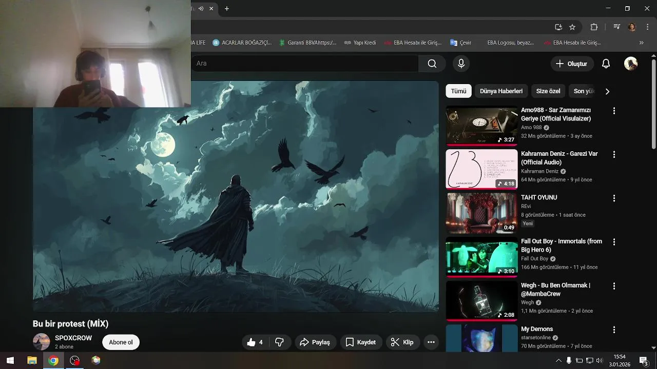Start voice search with microphone icon

(x=461, y=64)
